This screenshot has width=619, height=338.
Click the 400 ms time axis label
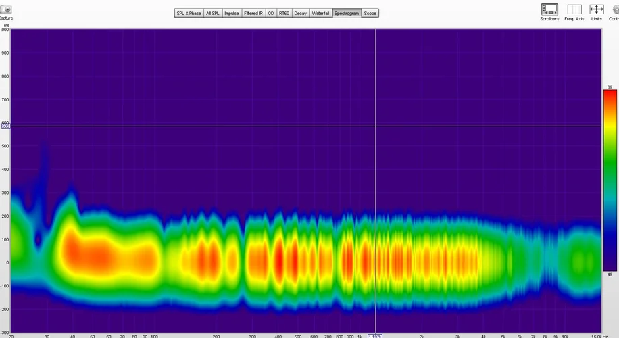click(x=5, y=170)
